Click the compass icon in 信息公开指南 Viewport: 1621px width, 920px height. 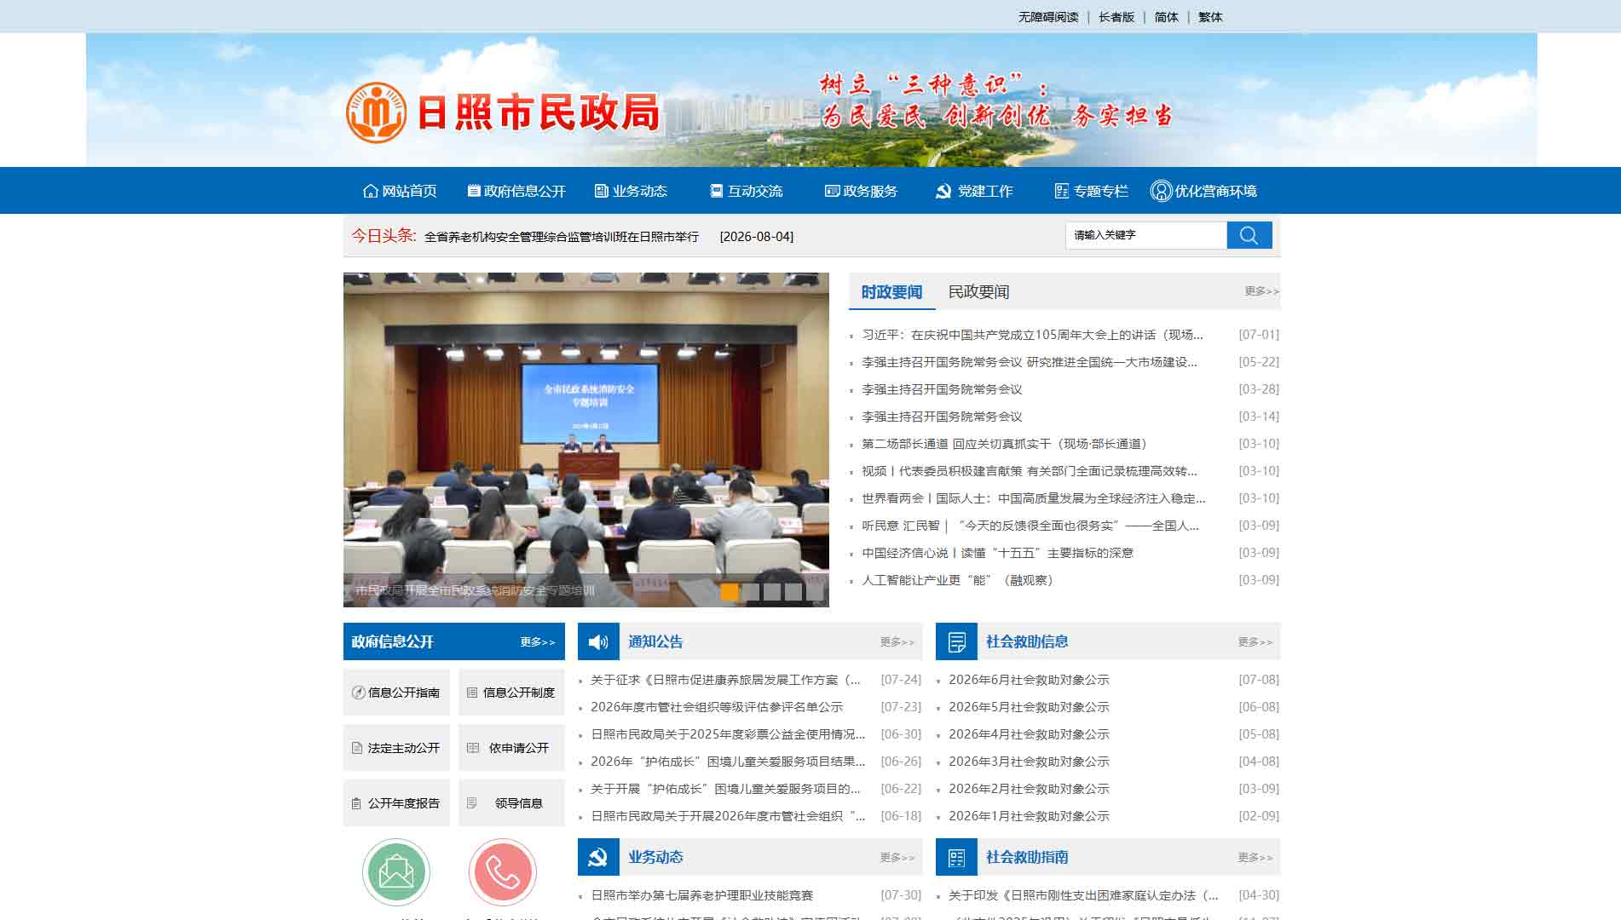[358, 693]
